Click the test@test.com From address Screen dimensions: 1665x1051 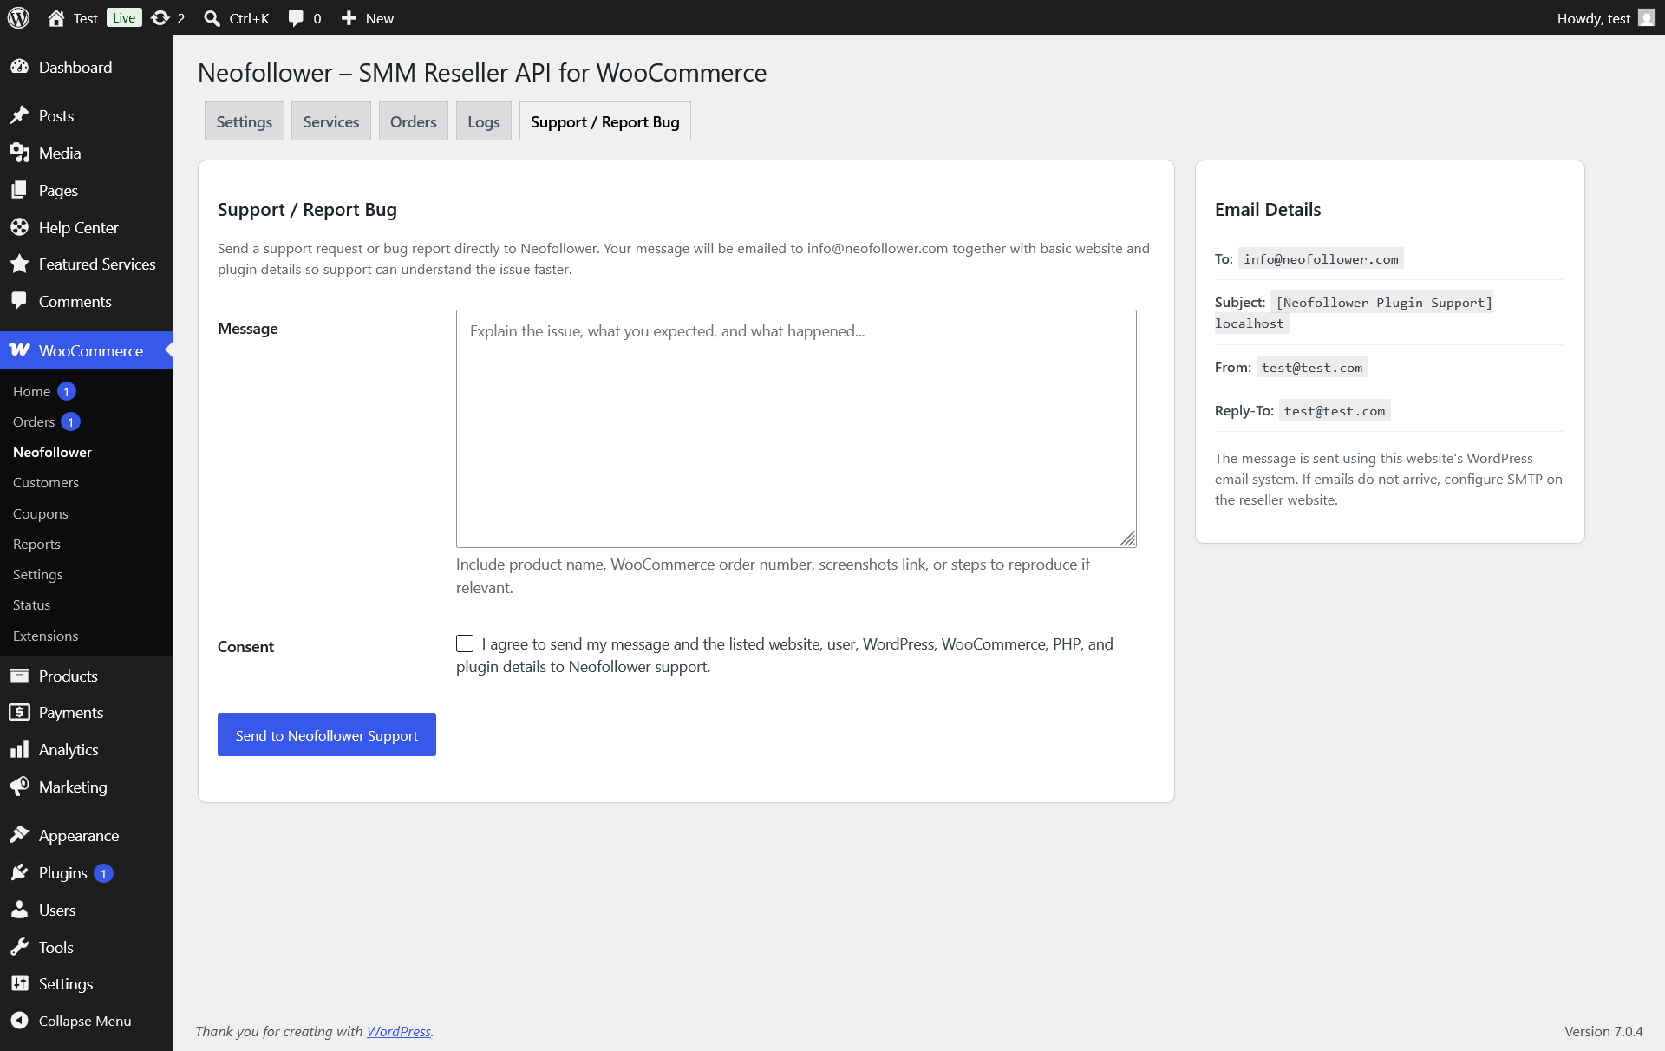tap(1312, 367)
